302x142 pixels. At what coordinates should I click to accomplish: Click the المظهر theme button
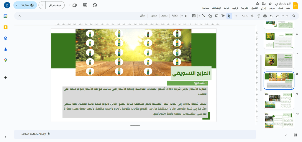click(x=154, y=16)
